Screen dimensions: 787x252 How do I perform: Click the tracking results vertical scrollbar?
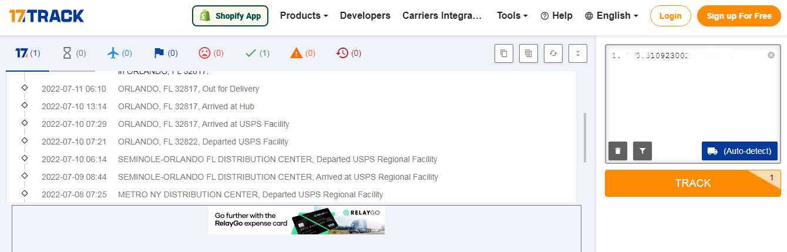(x=585, y=138)
